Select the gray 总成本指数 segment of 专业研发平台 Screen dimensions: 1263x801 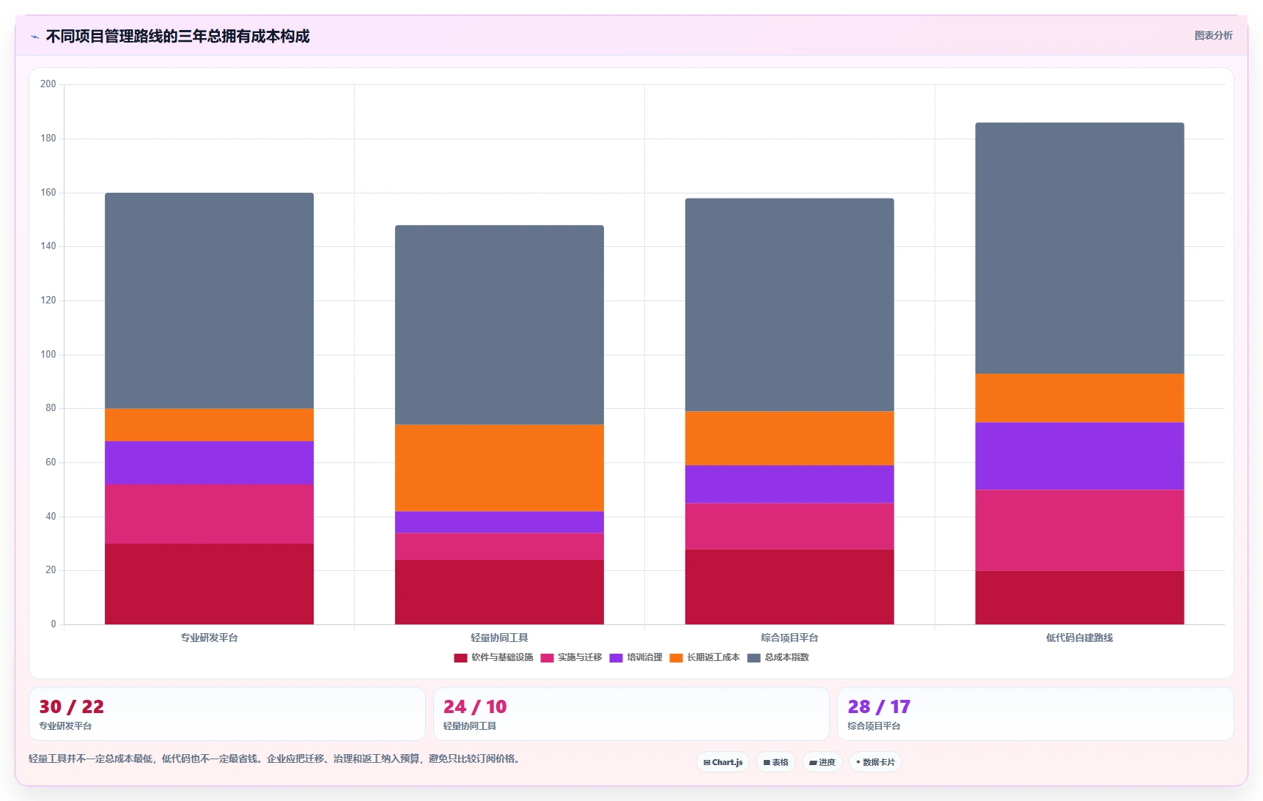pyautogui.click(x=209, y=300)
